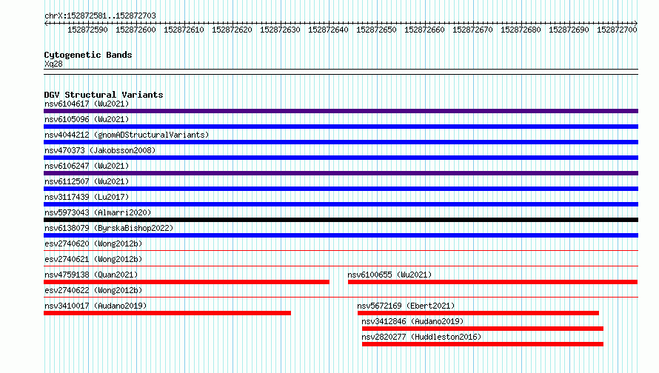Viewport: 659px width, 373px height.
Task: Click ruler position 152872600
Action: pos(136,30)
